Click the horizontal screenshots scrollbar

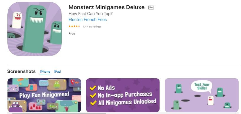pos(59,113)
